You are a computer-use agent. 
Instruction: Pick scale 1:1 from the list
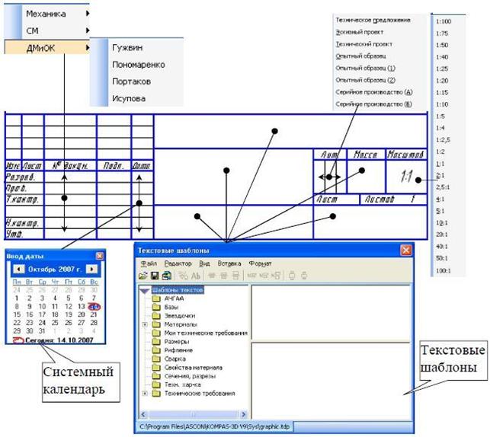tap(440, 164)
